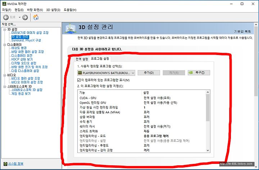Click the 앤티앨리어싱 - 감마 교정 row
Screen dimensions: 259x170
pyautogui.click(x=142, y=150)
